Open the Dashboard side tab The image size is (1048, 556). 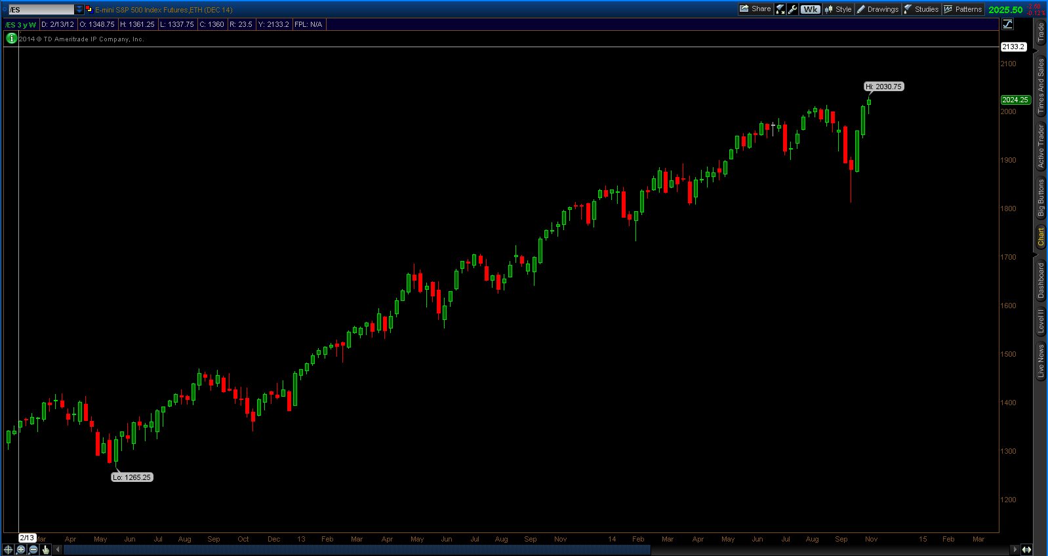pos(1041,281)
